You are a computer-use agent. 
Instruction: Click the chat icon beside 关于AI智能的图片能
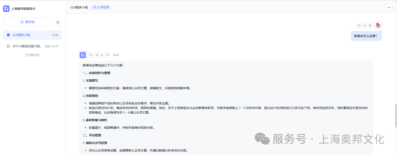click(x=8, y=46)
